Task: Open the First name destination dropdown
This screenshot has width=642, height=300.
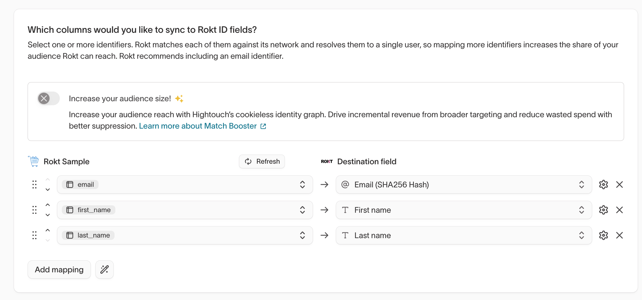Action: pos(464,210)
